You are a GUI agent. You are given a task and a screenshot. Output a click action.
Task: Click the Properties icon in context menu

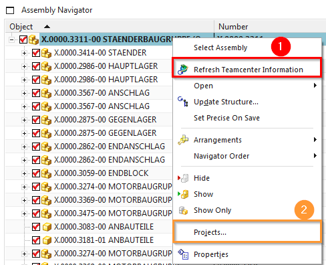click(x=183, y=254)
